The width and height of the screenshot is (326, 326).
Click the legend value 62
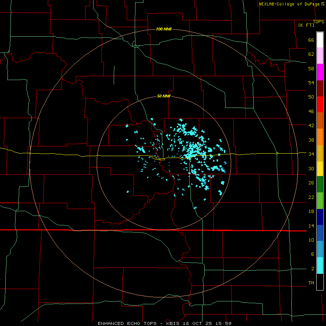311,54
